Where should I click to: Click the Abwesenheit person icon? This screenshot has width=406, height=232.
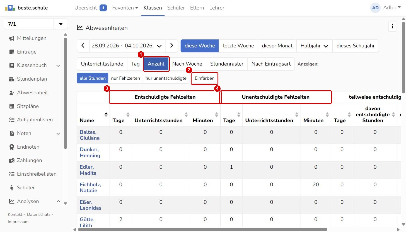coord(12,93)
